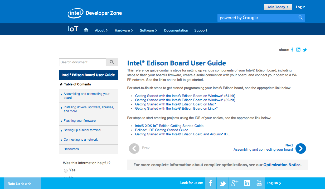
Task: Click Table of Contents in the sidebar
Action: click(x=77, y=84)
